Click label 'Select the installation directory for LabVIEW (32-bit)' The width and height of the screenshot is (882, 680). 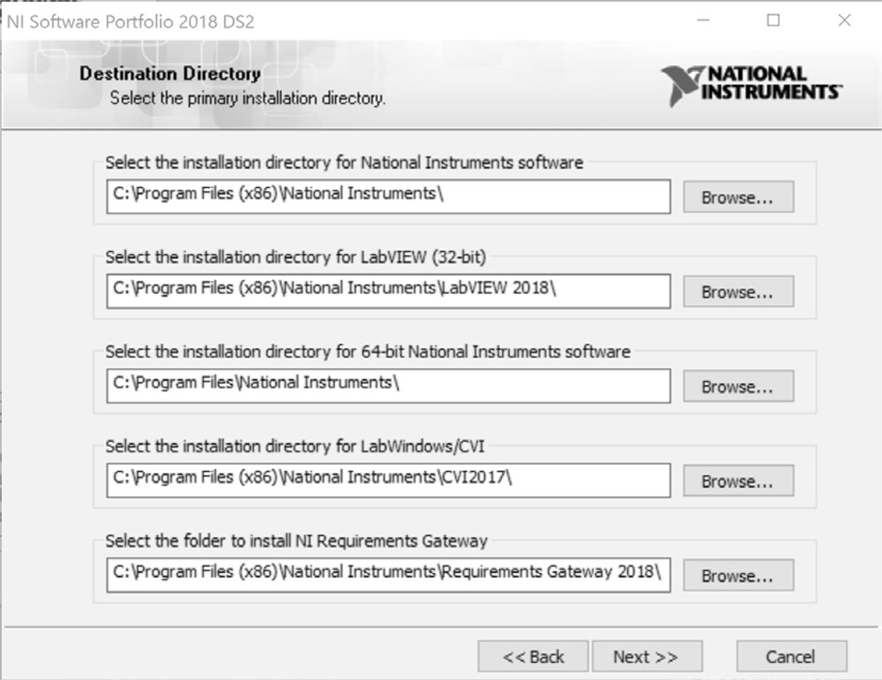(296, 257)
